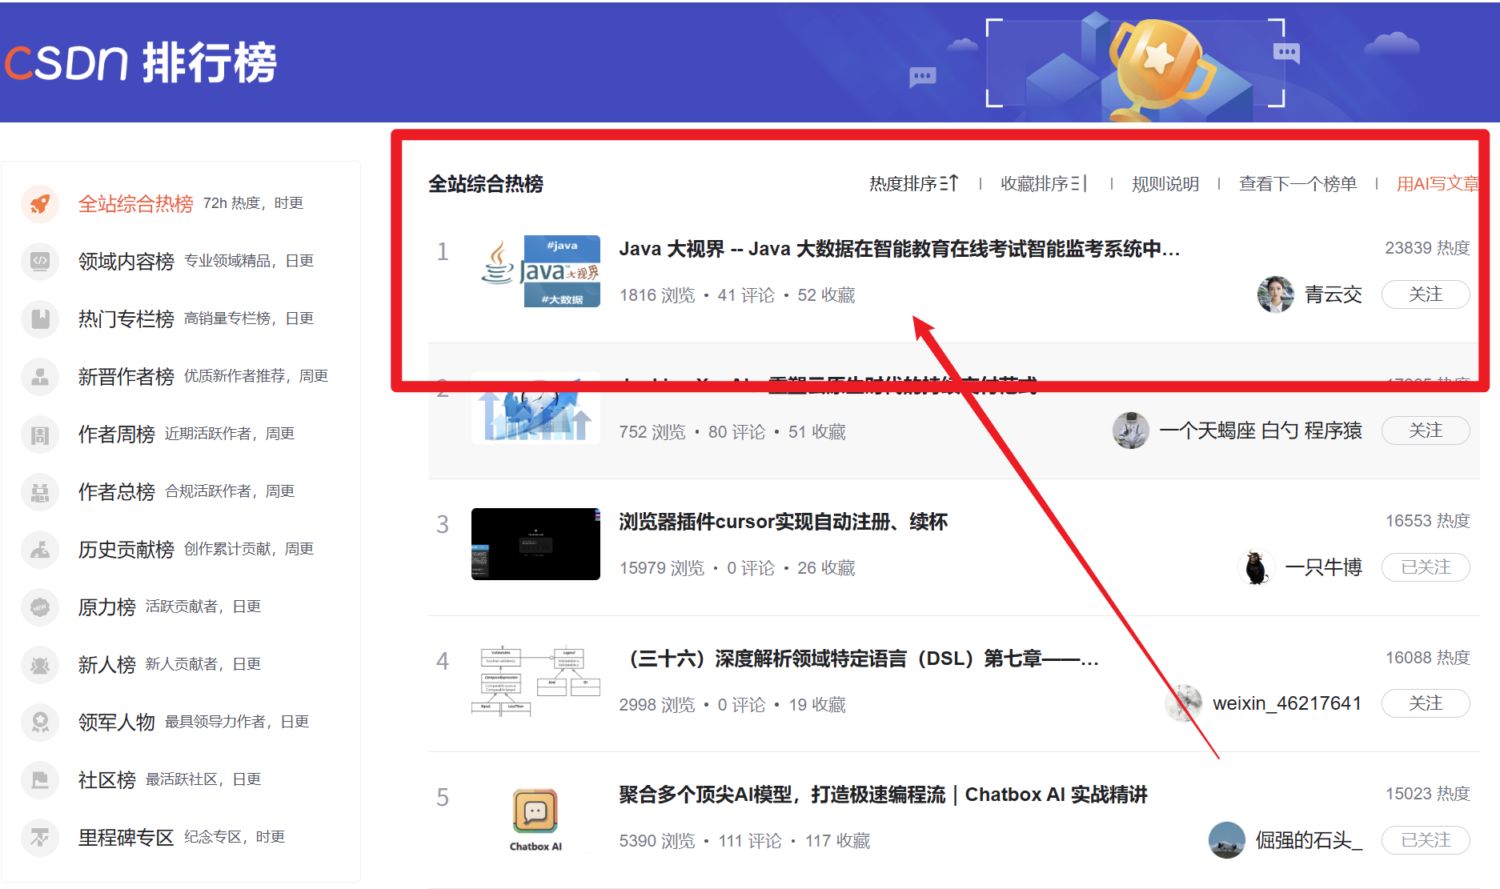
Task: Open 新人榜 in sidebar
Action: click(x=107, y=665)
